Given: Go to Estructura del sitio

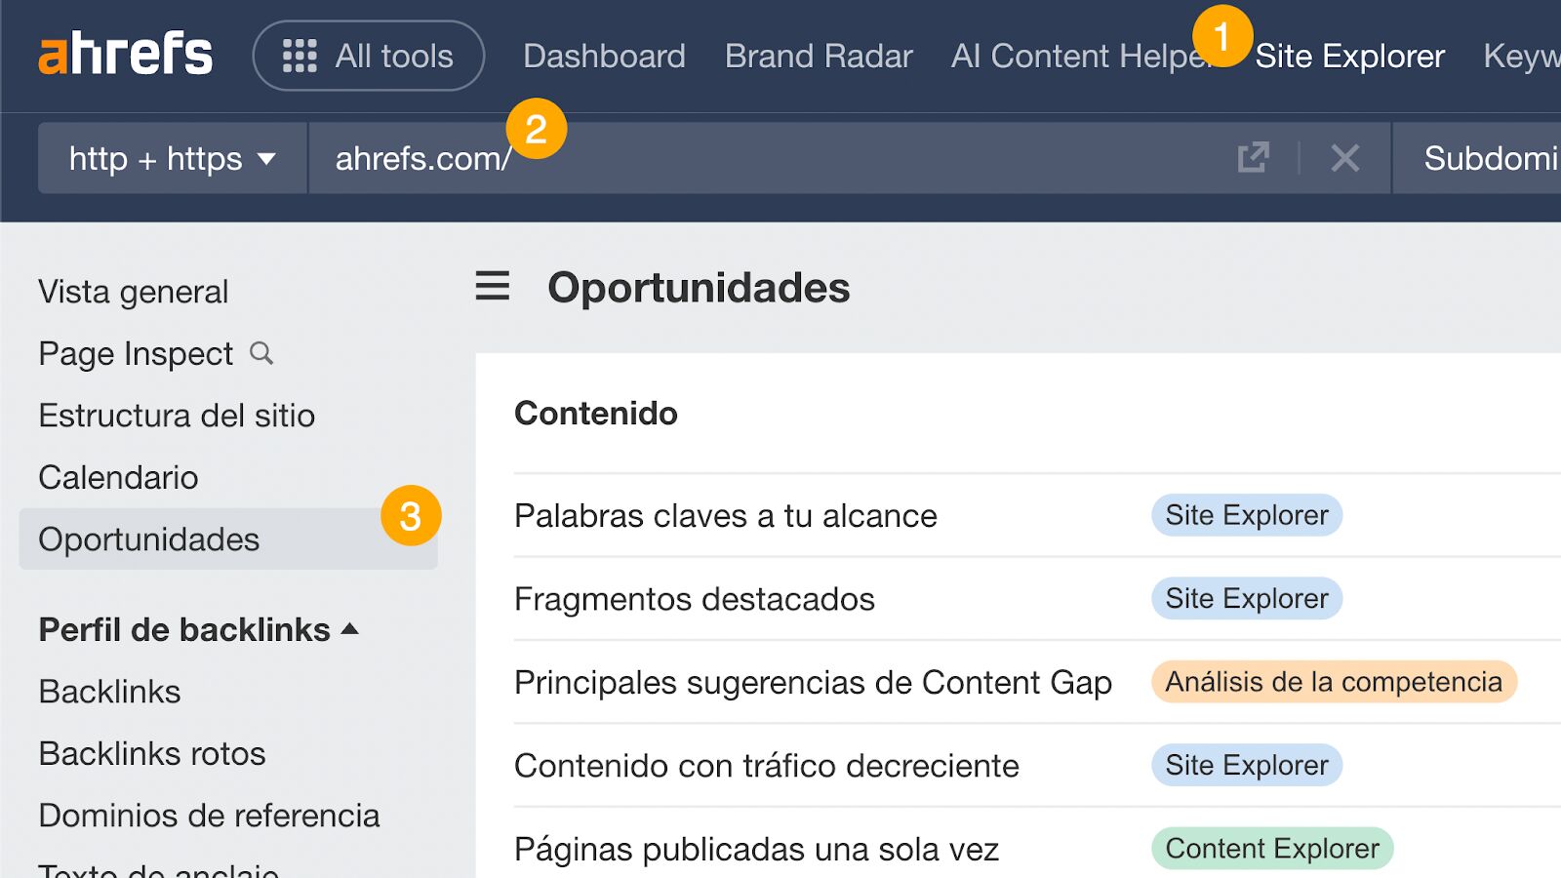Looking at the screenshot, I should (176, 416).
